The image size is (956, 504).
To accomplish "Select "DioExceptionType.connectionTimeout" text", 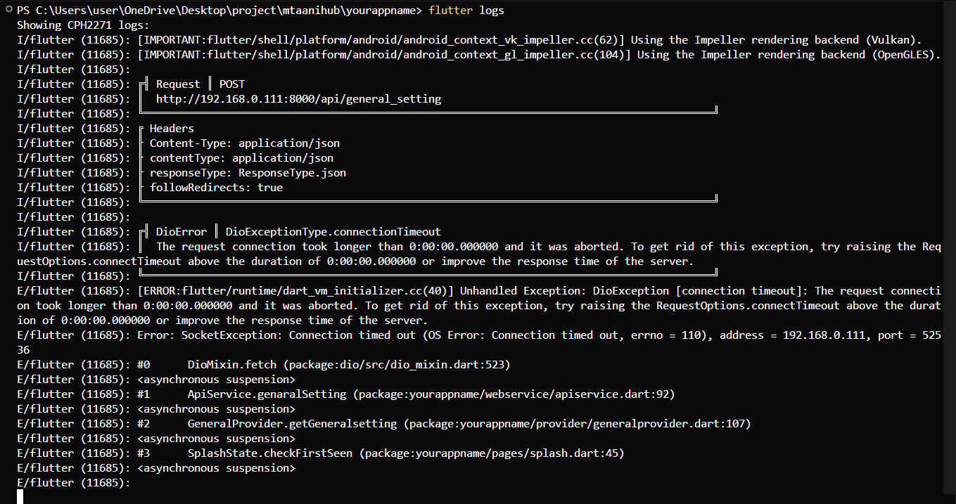I will click(333, 232).
